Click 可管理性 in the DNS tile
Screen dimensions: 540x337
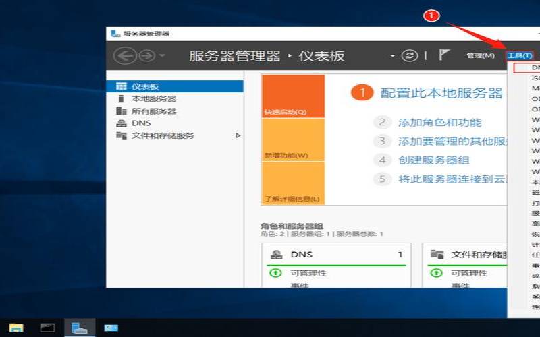308,273
